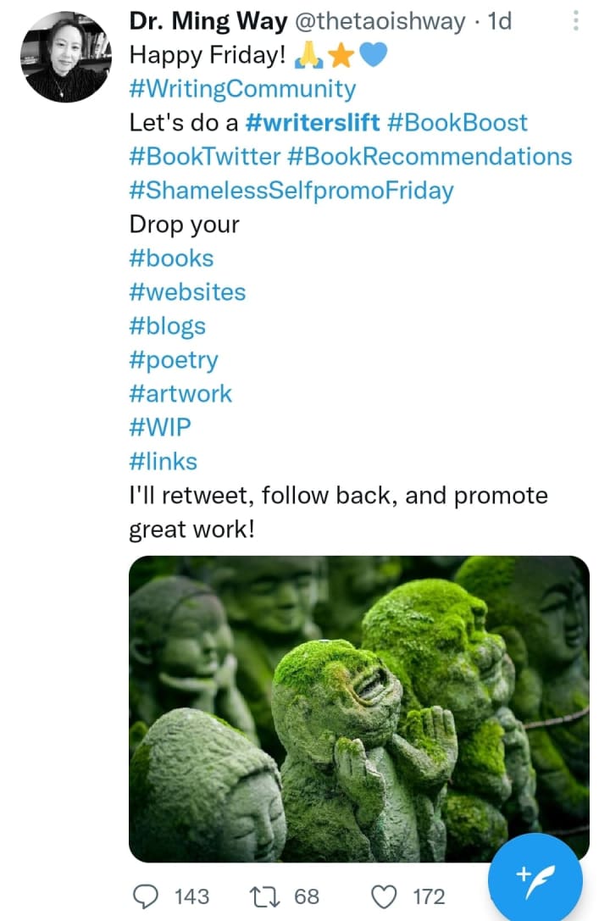This screenshot has width=610, height=921.
Task: Tap the reply speech bubble icon
Action: (147, 896)
